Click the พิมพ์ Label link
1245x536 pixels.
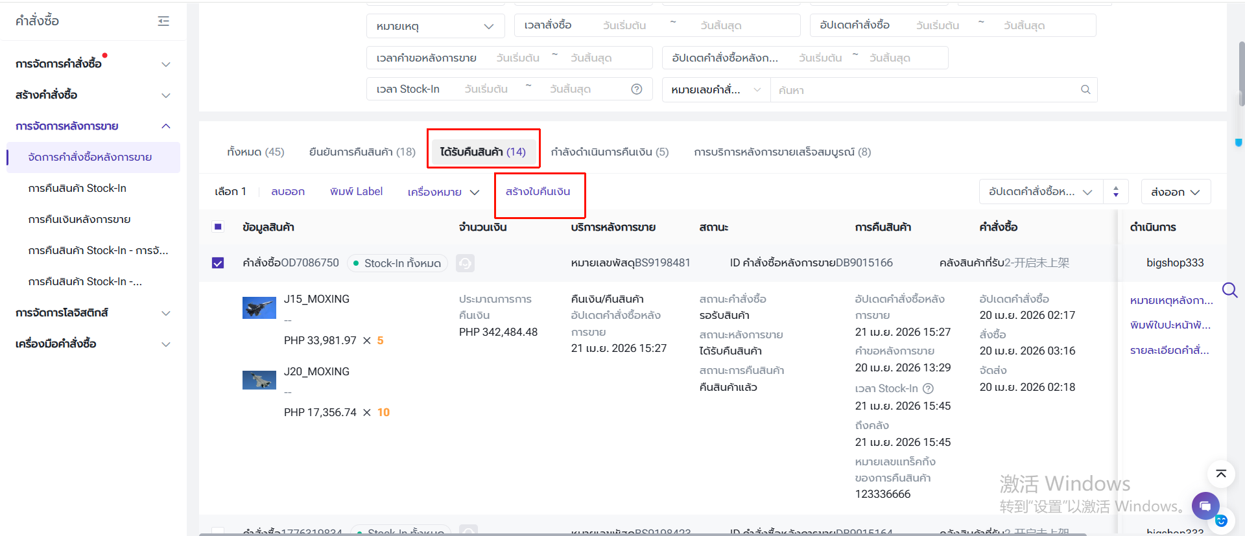pos(356,192)
